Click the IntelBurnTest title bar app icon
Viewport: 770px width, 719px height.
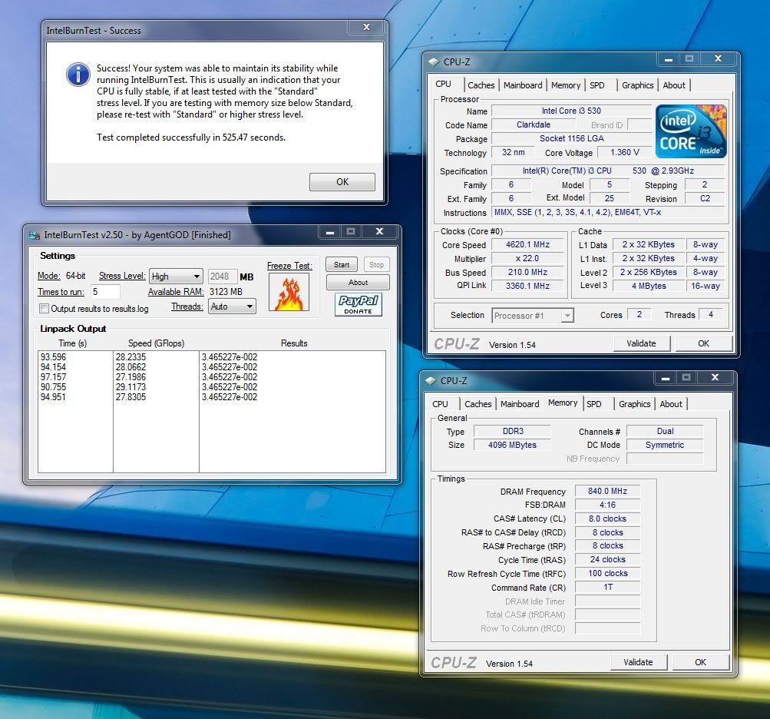click(34, 235)
